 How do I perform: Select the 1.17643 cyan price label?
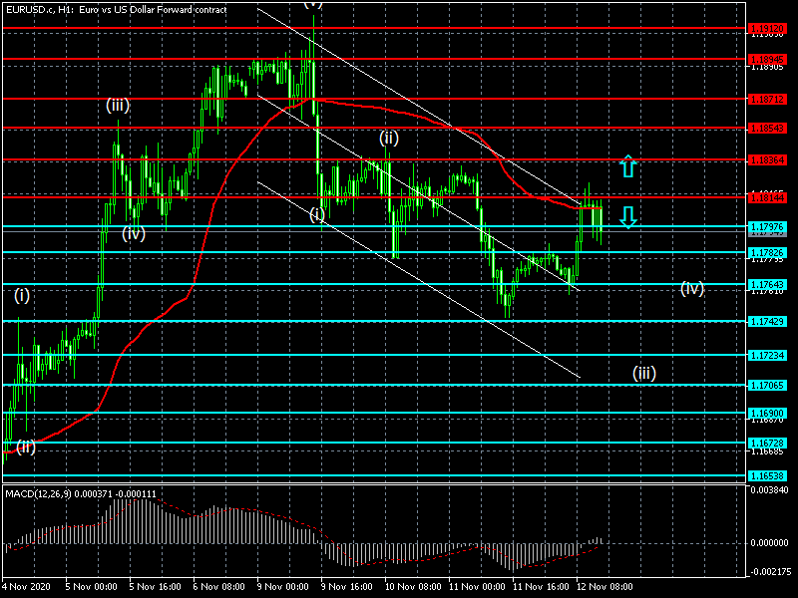767,285
